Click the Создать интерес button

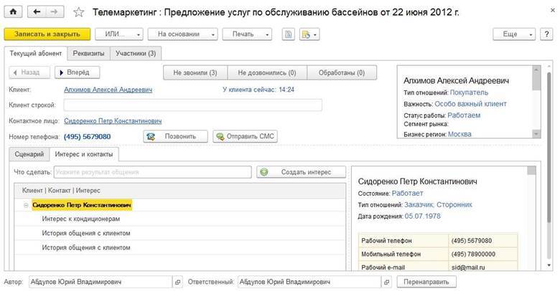pos(301,172)
